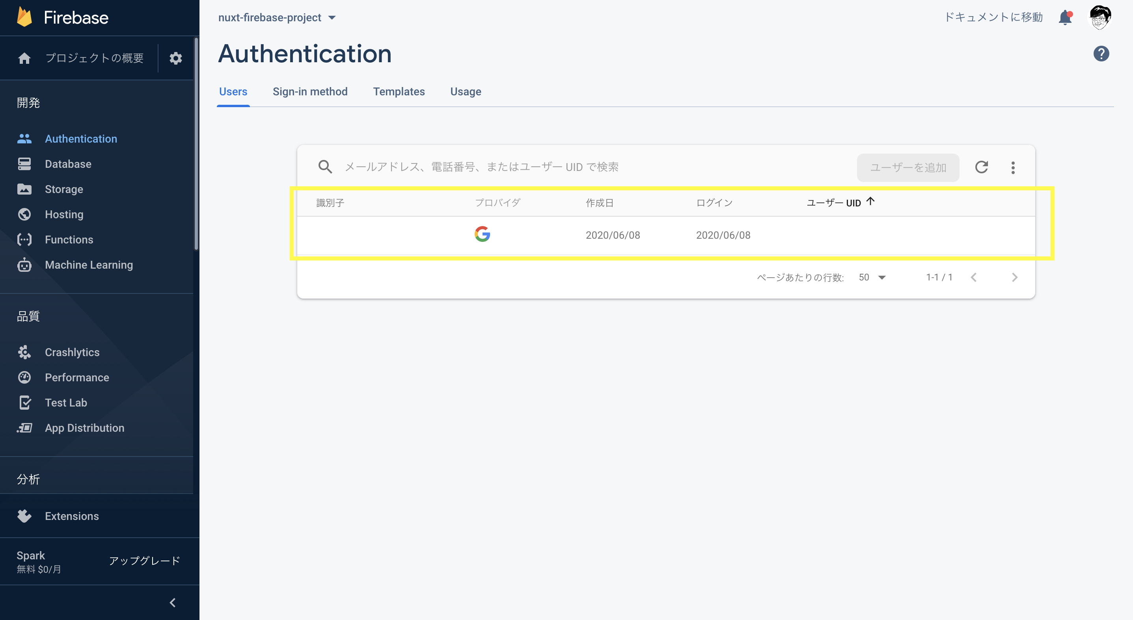
Task: Click the 1-1 / 1 pagination text
Action: click(x=939, y=277)
